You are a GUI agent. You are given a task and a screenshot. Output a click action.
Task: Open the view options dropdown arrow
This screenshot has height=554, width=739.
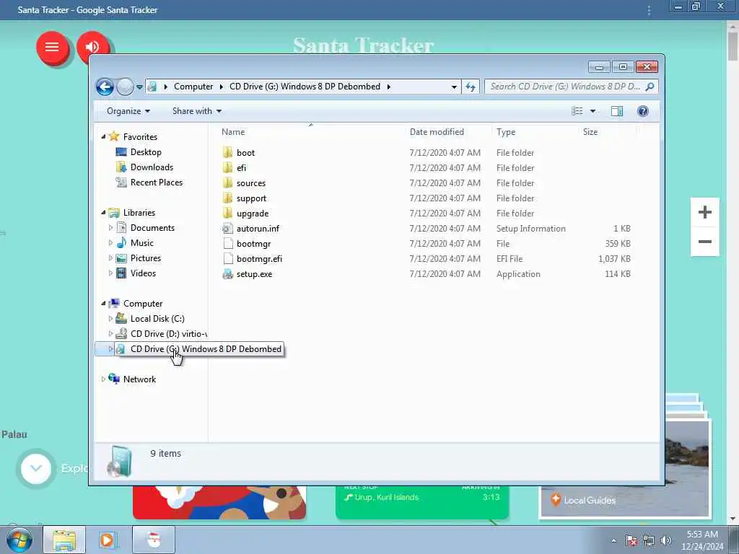593,111
